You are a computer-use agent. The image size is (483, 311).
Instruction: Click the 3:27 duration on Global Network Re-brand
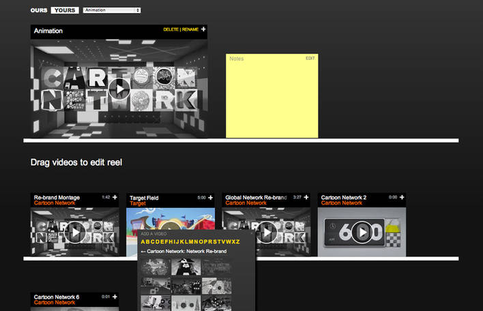click(297, 197)
